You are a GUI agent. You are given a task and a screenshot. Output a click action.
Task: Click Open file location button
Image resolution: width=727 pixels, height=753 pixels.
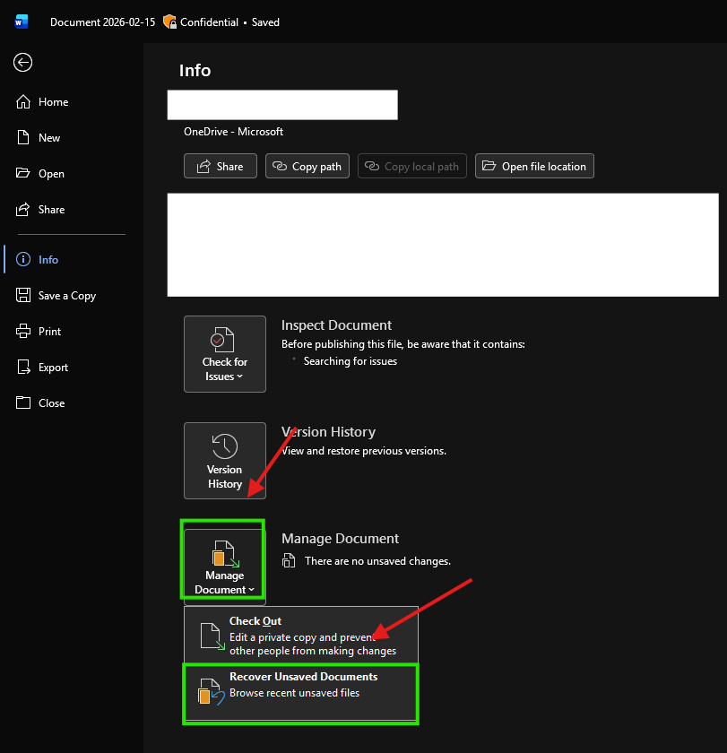[534, 166]
